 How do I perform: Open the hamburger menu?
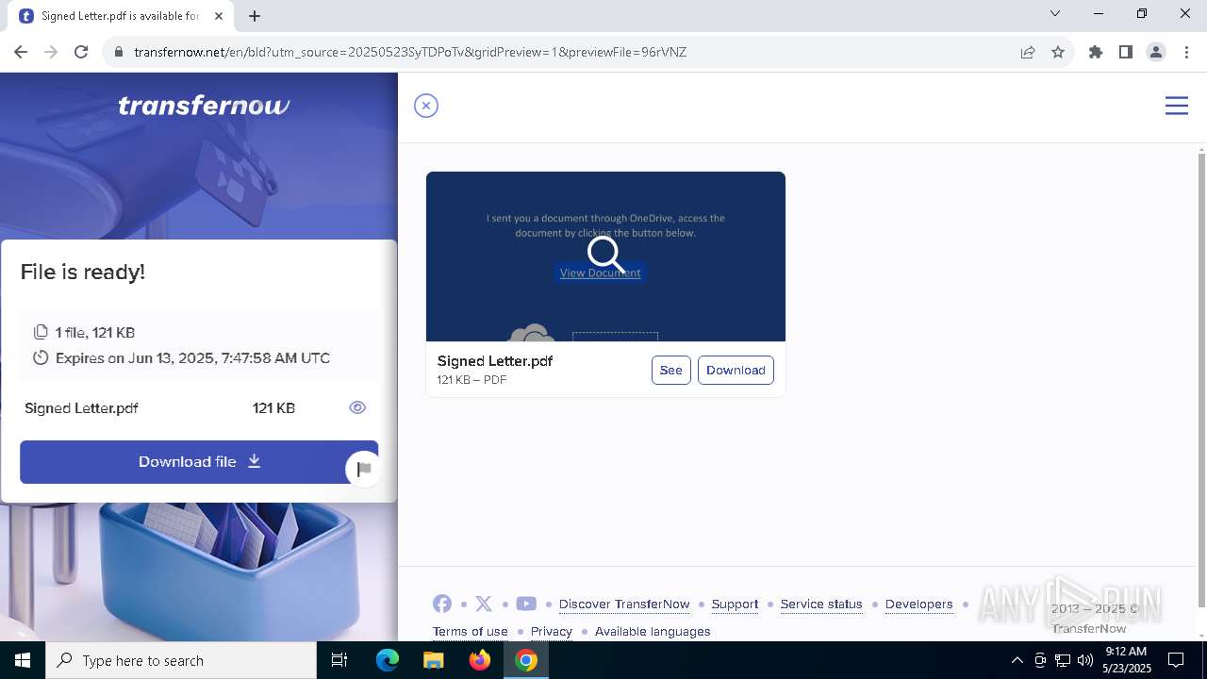click(x=1176, y=106)
